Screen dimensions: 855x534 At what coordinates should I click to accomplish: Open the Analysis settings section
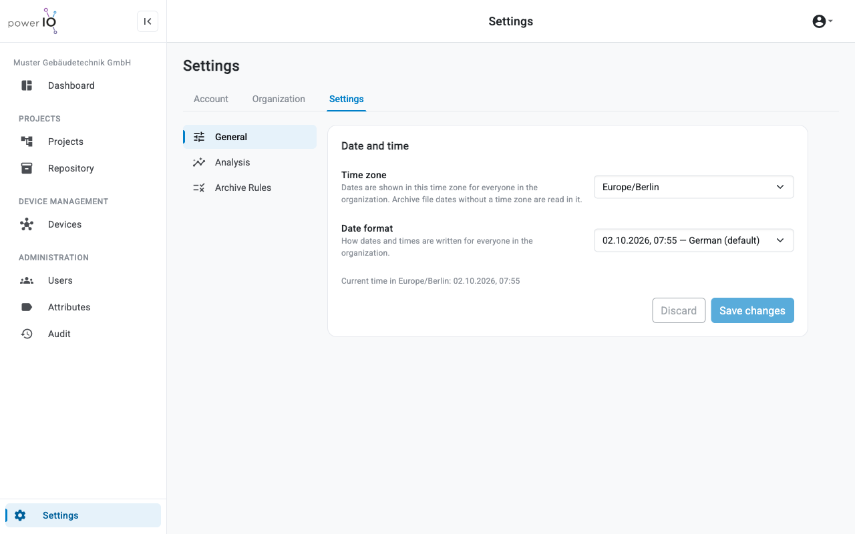250,162
